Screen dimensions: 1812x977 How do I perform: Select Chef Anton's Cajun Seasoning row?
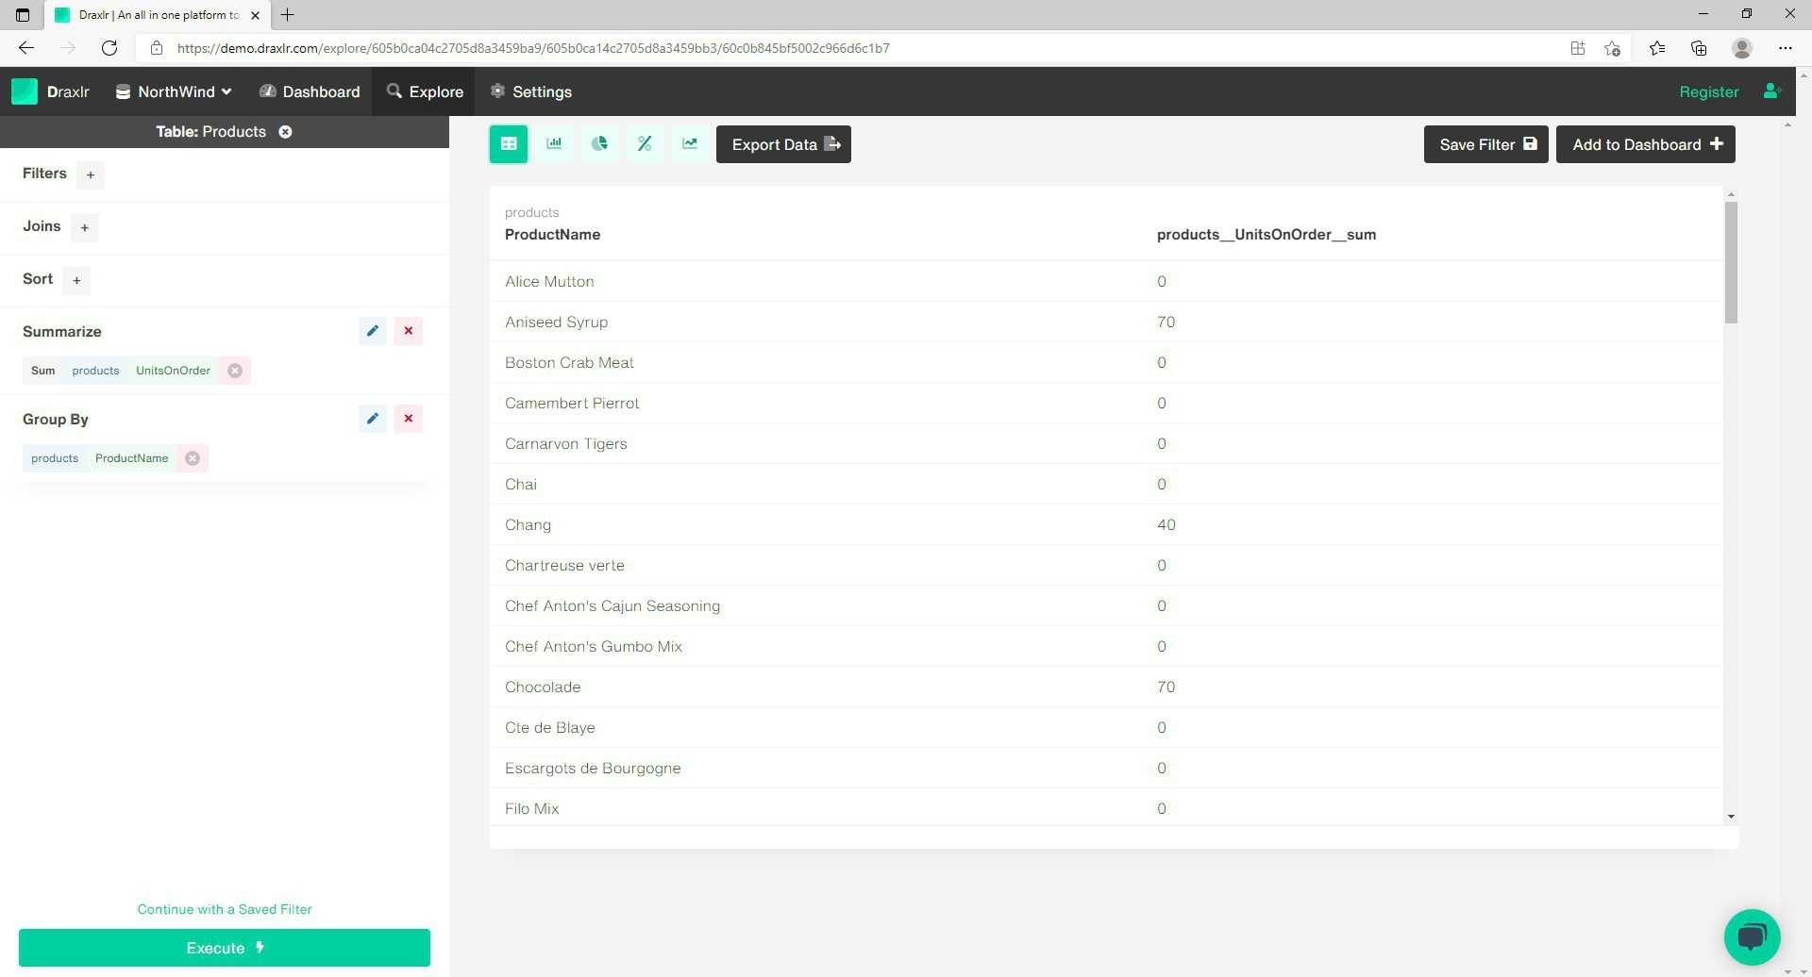pos(1106,605)
